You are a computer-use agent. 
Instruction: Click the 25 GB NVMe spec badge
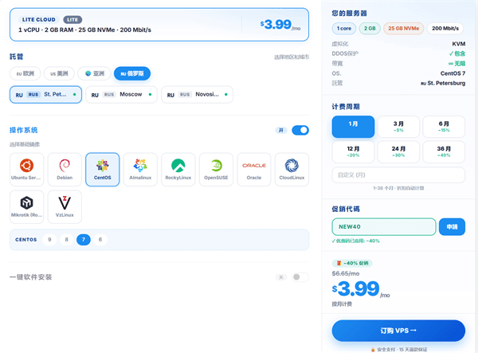[x=404, y=29]
